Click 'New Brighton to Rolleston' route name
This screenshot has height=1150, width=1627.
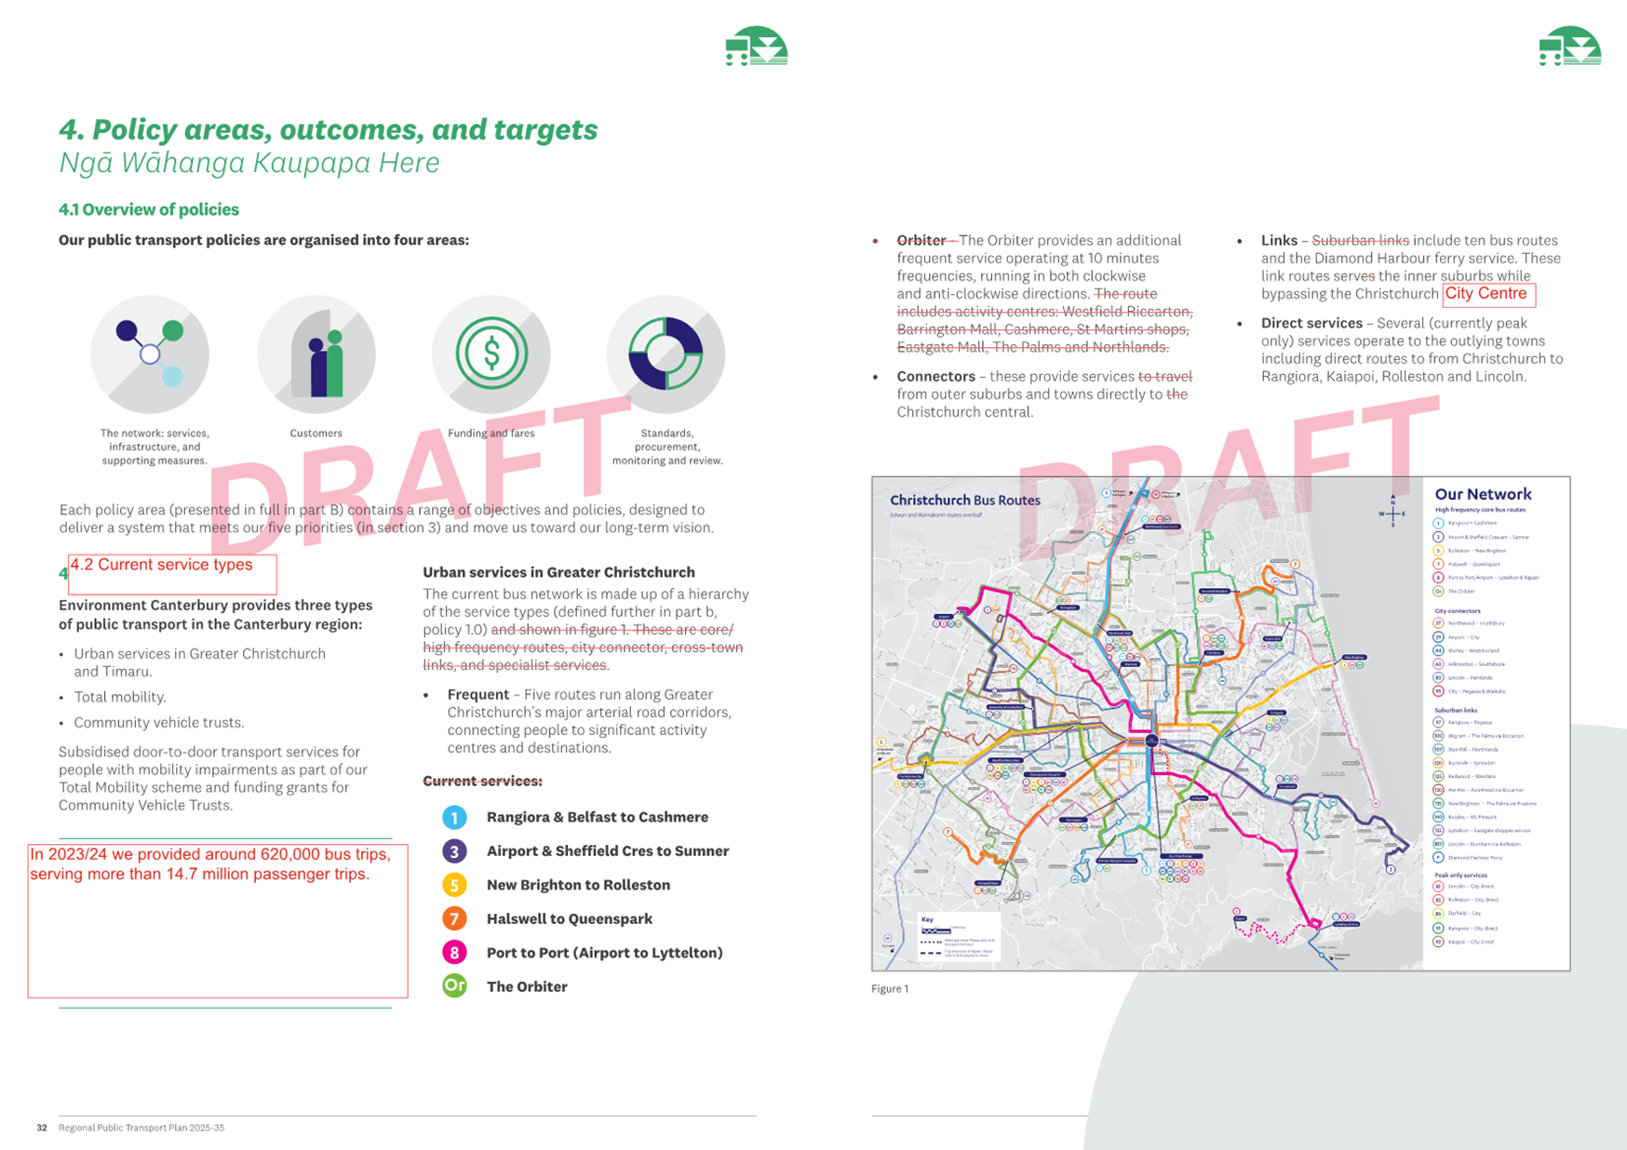coord(578,885)
